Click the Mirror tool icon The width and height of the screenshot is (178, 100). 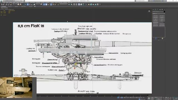69,4
